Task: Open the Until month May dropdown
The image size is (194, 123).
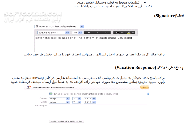Action: [59, 102]
